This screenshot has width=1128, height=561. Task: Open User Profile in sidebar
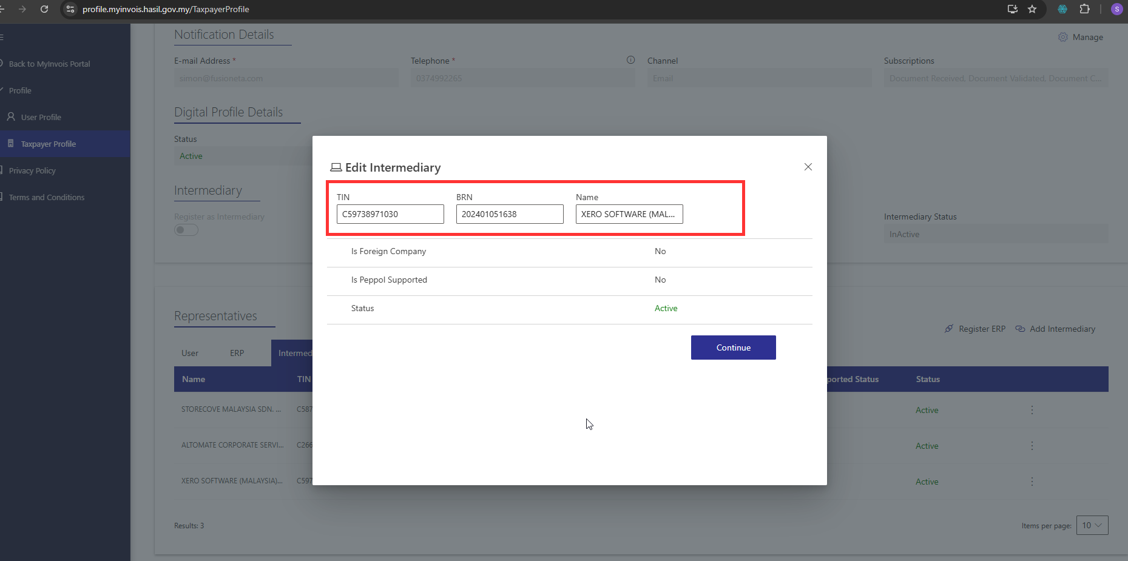[x=41, y=117]
